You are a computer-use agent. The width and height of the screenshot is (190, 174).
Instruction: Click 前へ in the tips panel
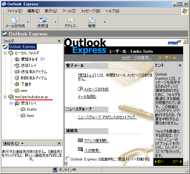click(x=159, y=161)
